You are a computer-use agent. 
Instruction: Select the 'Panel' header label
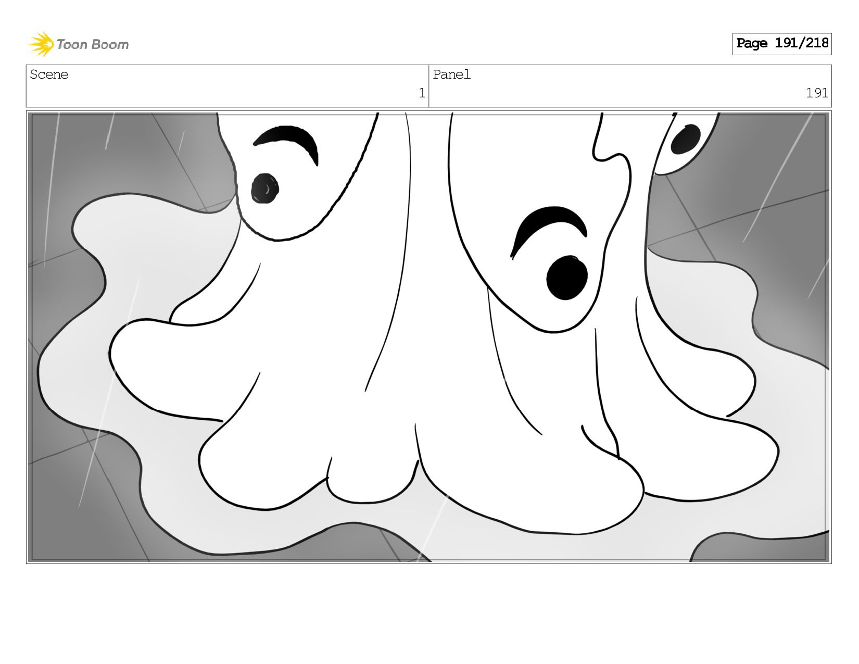(451, 74)
